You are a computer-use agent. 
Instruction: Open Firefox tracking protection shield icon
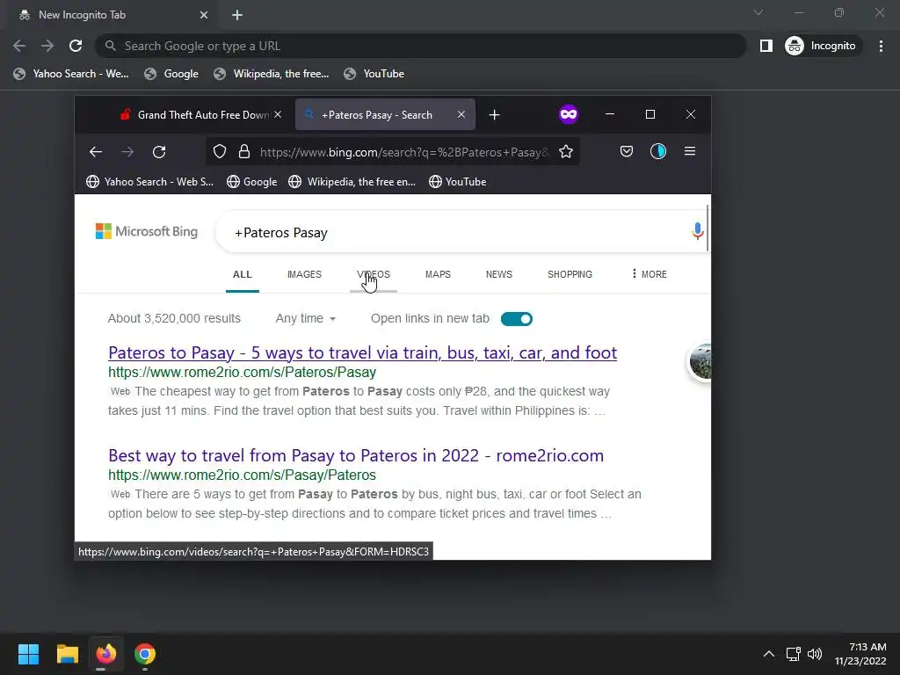[219, 151]
